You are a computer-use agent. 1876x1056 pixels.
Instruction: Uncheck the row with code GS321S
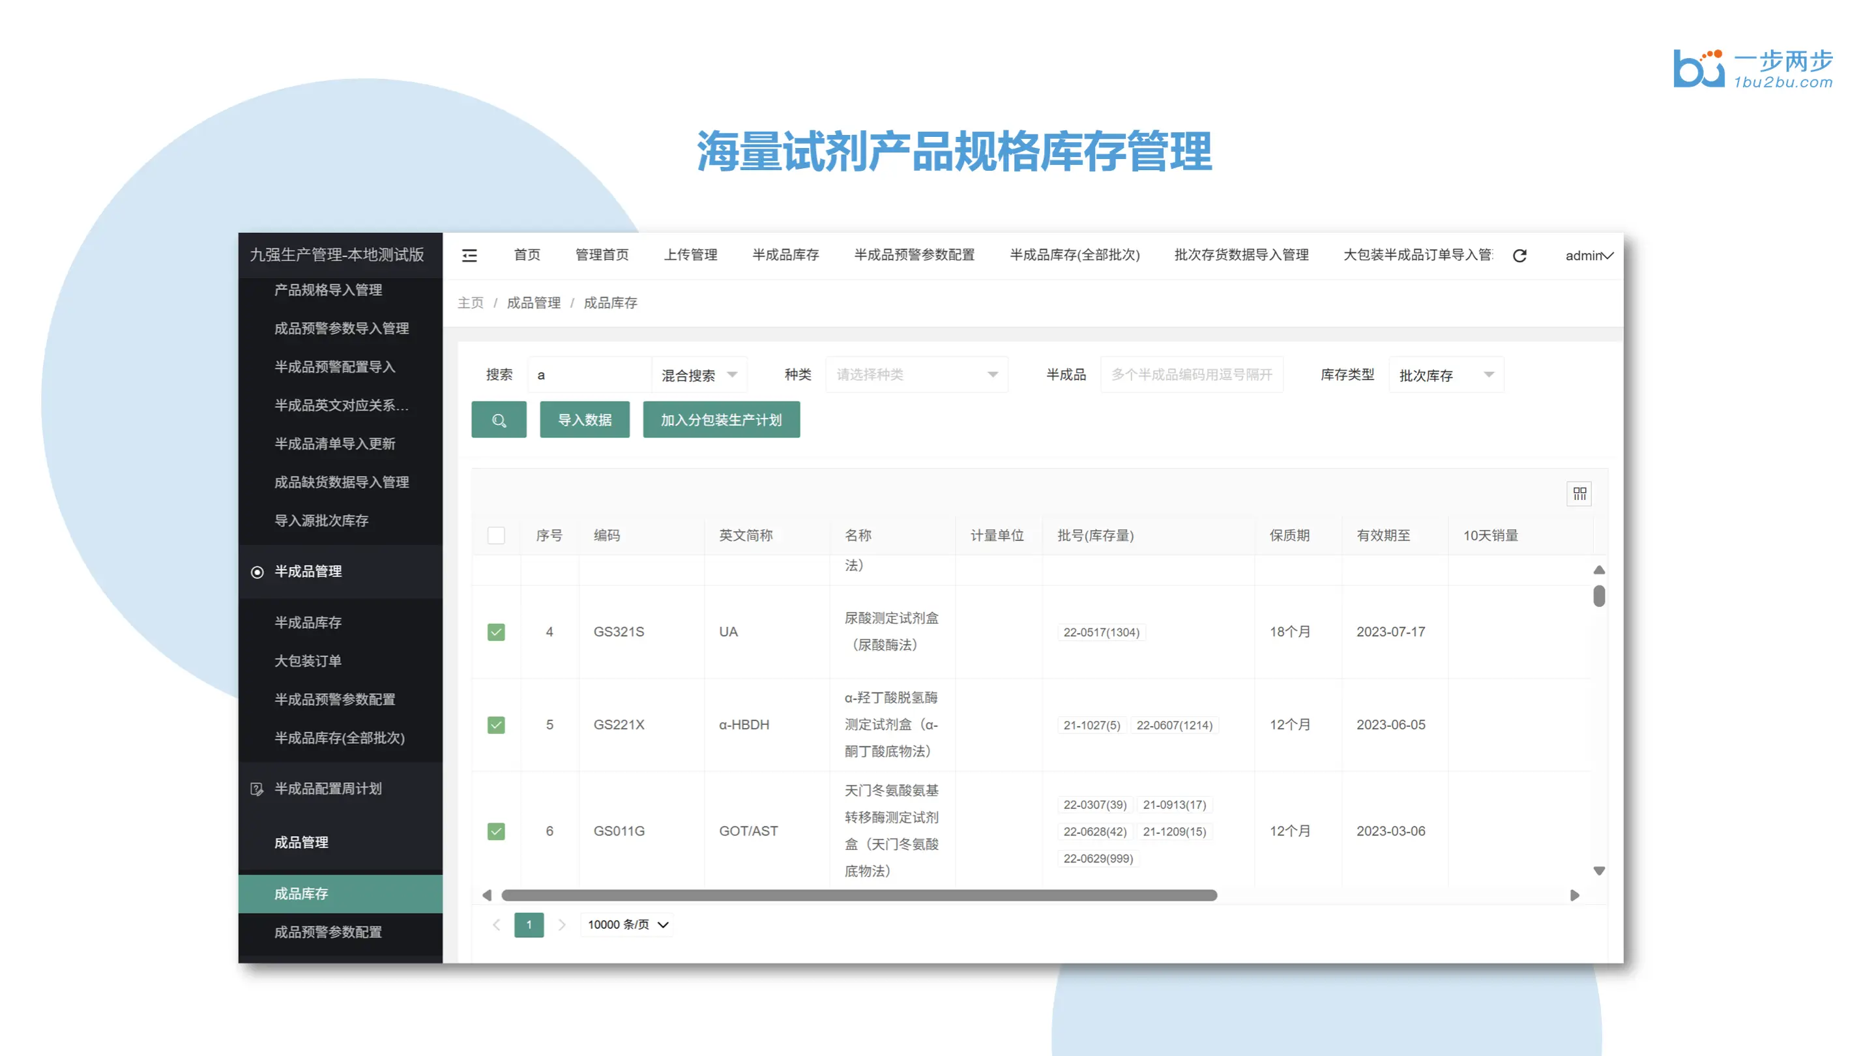pyautogui.click(x=496, y=632)
